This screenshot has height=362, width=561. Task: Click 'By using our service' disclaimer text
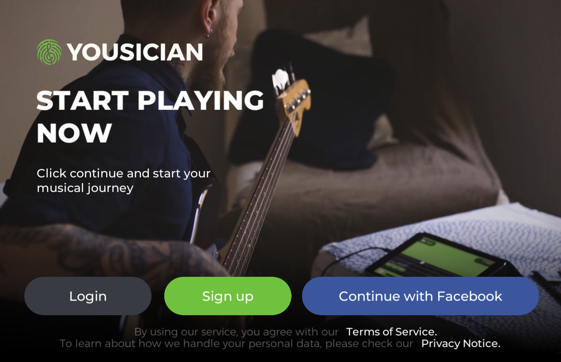click(x=236, y=332)
